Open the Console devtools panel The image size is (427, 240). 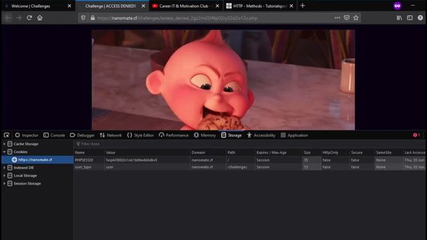tap(54, 135)
